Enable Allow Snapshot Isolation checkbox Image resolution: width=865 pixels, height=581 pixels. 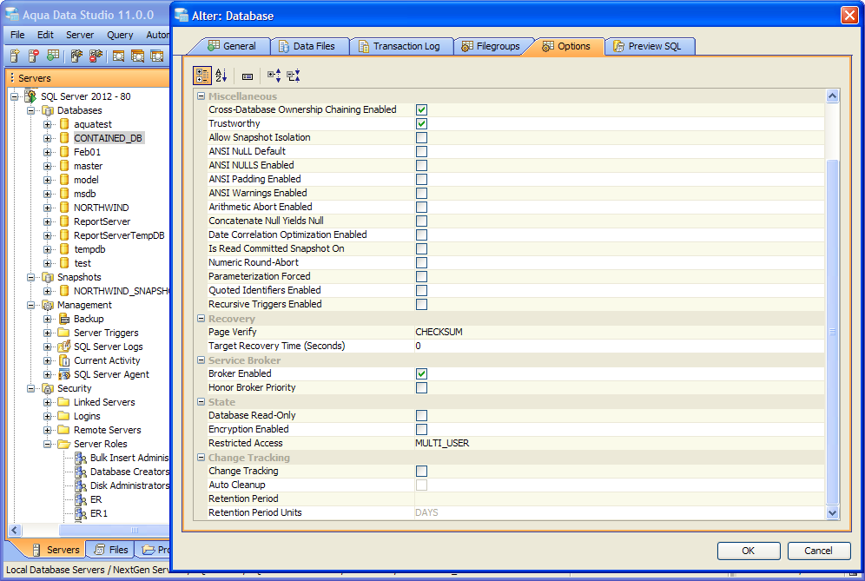(x=421, y=137)
